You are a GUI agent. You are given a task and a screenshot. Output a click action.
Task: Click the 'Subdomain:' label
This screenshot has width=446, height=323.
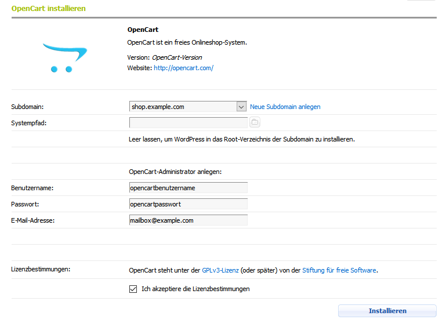(27, 107)
